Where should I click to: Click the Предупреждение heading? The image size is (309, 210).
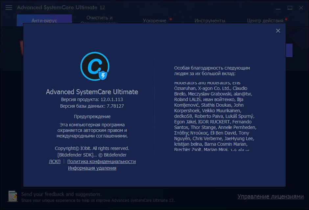[x=92, y=116]
